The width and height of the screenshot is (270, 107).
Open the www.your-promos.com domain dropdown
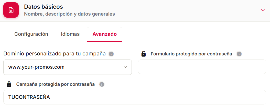(68, 67)
